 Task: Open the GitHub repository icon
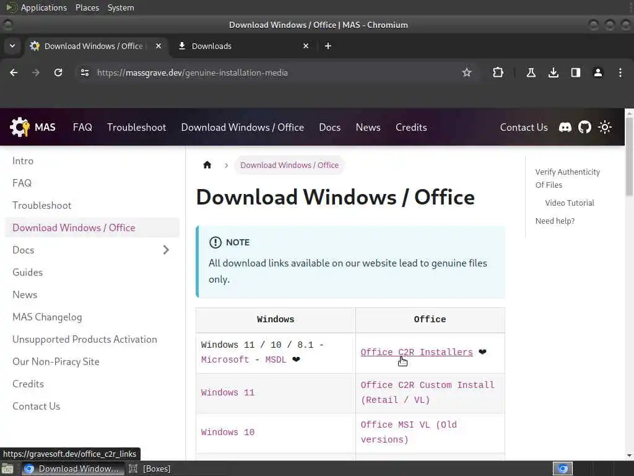pos(584,127)
